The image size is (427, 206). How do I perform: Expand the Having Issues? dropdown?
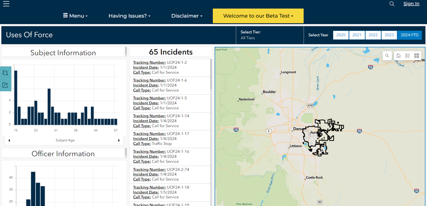coord(129,16)
